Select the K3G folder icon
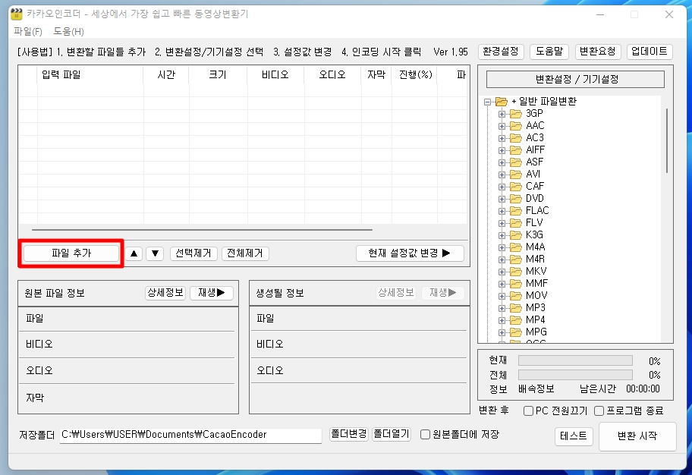Screen dimensions: 692x475 tap(516, 235)
